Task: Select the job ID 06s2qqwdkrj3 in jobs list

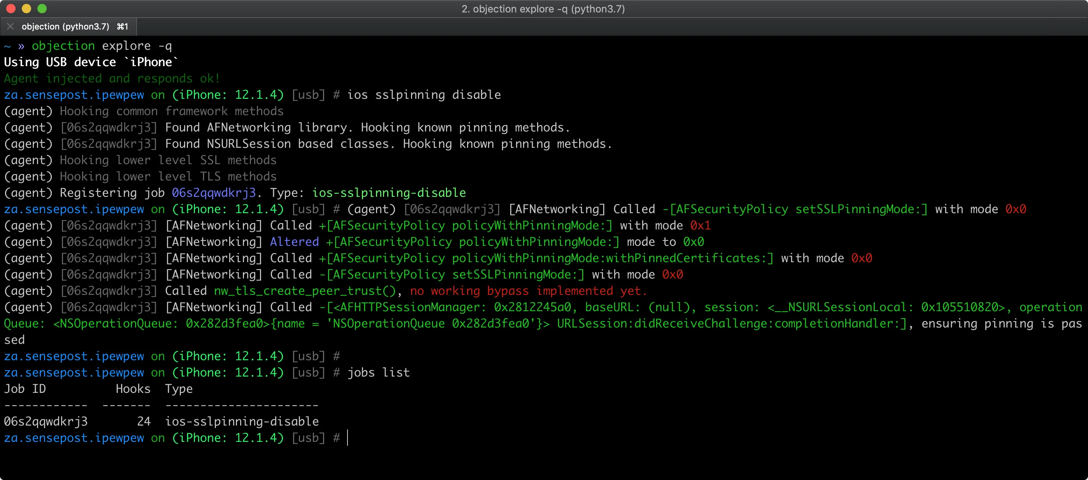Action: click(x=46, y=421)
